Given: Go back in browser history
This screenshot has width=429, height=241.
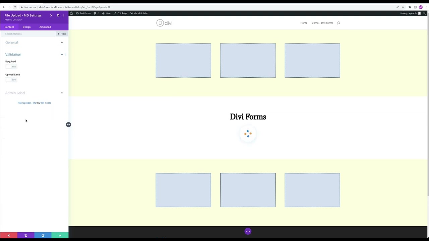Looking at the screenshot, I should 4,7.
